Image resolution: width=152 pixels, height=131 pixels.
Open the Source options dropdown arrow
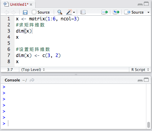coord(148,12)
